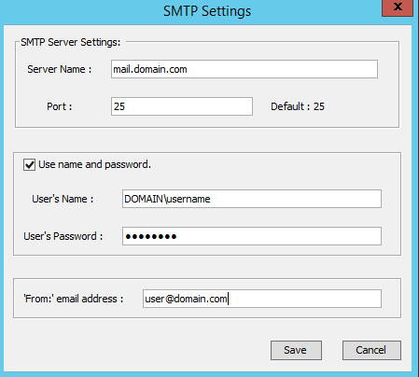Uncheck the Use name and password checkbox
The height and width of the screenshot is (377, 419).
click(29, 164)
